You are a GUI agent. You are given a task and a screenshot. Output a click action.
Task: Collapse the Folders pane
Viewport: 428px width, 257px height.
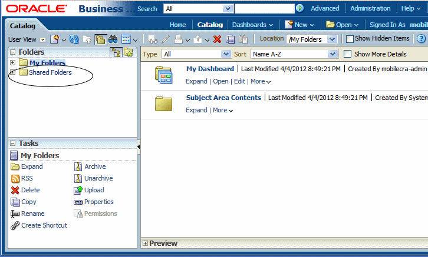point(12,52)
